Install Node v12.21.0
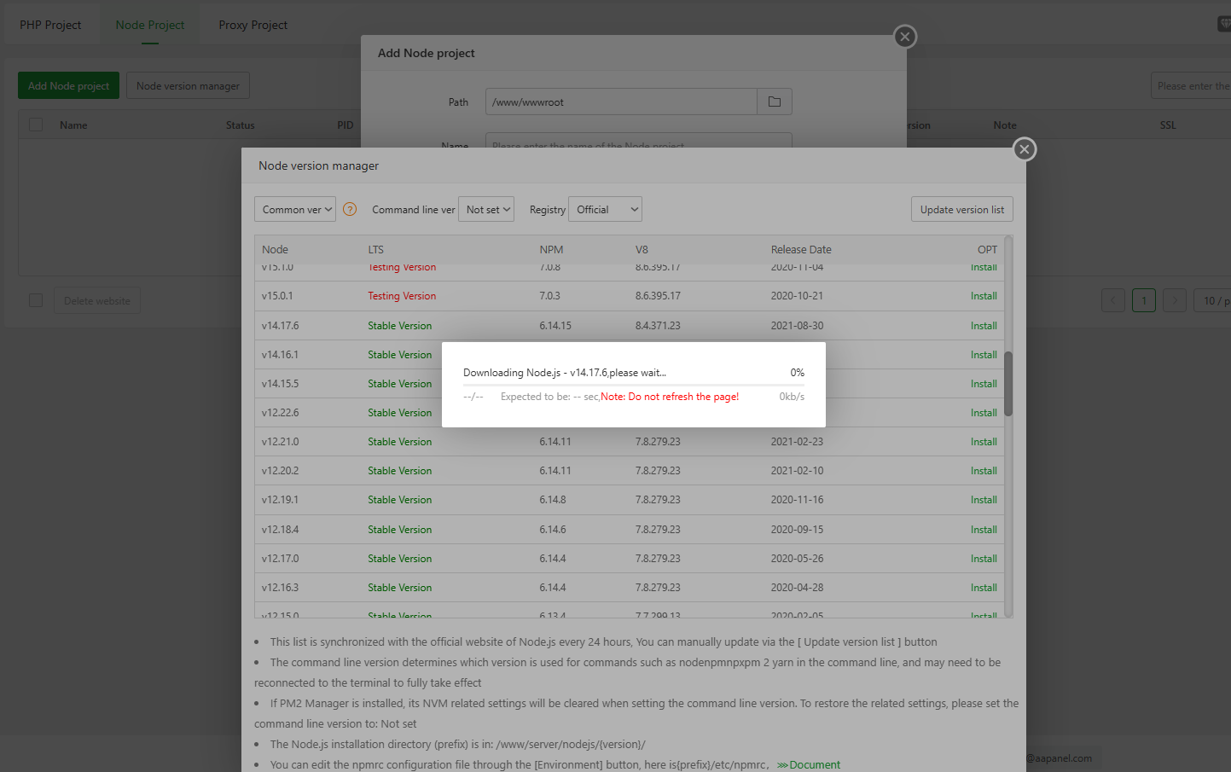The image size is (1231, 772). [x=984, y=442]
